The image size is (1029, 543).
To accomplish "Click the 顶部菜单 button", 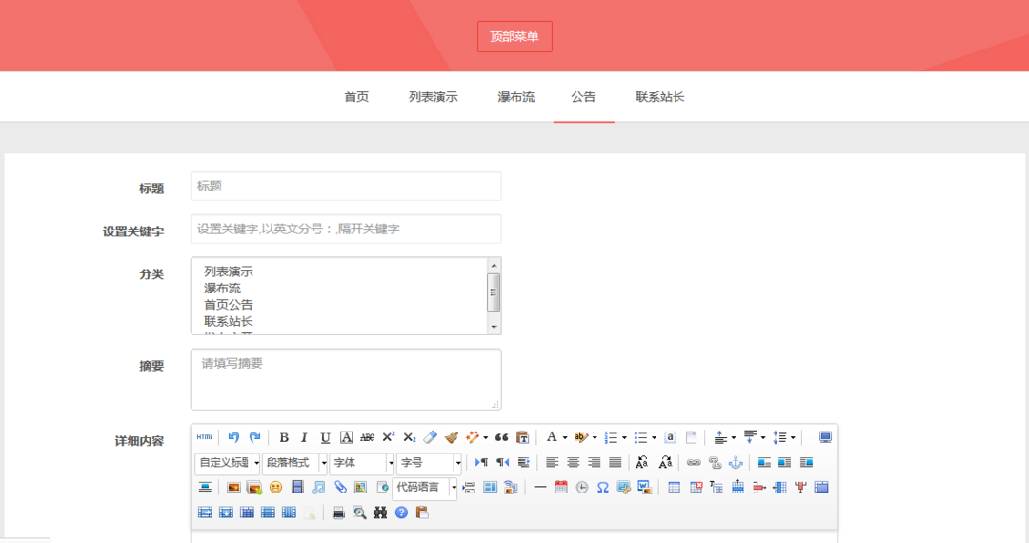I will point(514,37).
